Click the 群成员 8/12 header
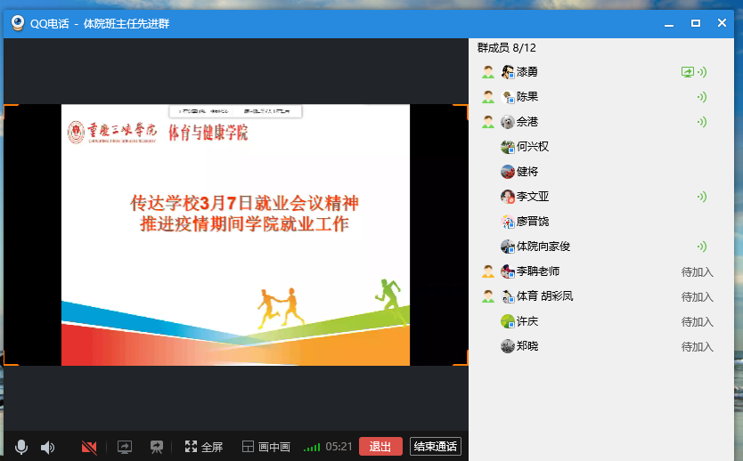Screen dimensions: 743x461 (506, 48)
